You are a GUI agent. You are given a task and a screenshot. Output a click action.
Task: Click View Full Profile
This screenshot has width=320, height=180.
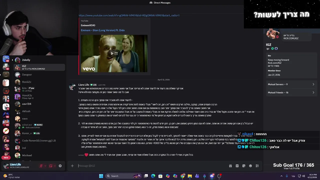[291, 168]
